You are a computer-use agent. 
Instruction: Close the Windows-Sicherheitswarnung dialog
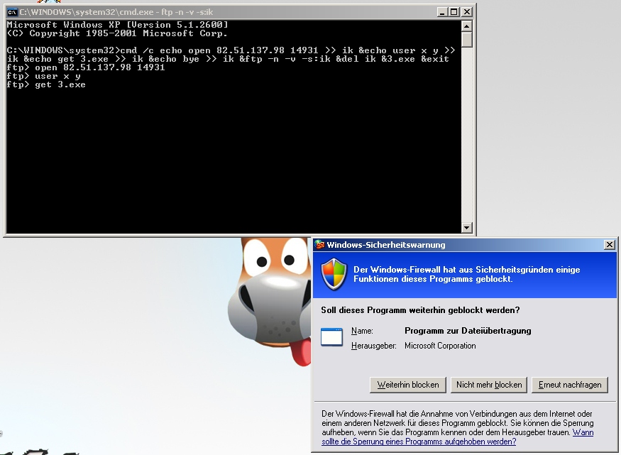pyautogui.click(x=610, y=245)
